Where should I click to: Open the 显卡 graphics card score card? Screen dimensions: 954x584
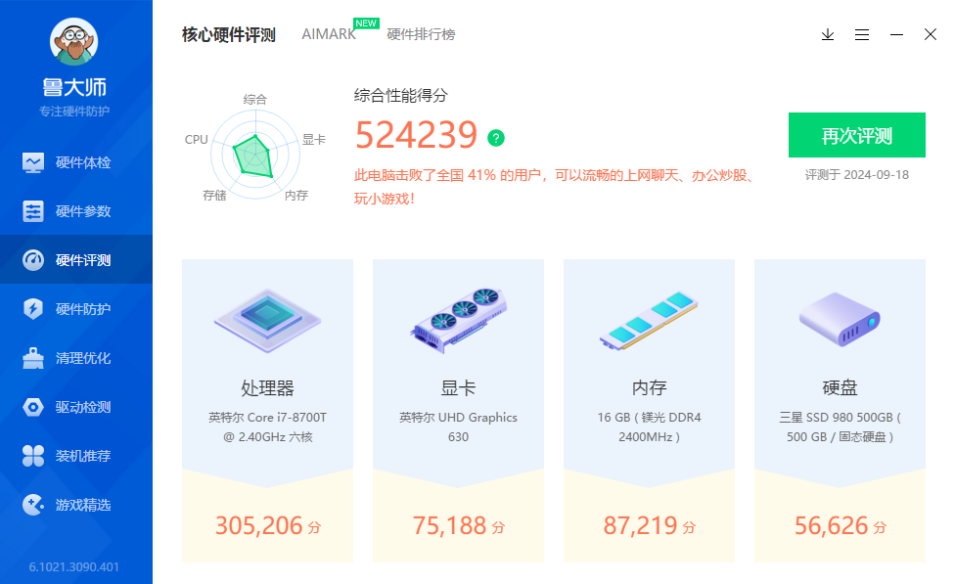pyautogui.click(x=458, y=411)
